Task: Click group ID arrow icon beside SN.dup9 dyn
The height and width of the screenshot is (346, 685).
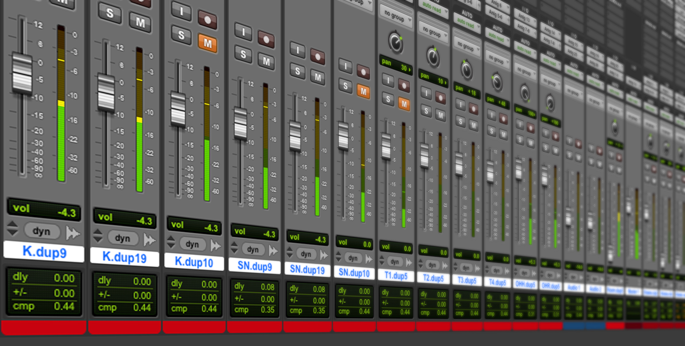Action: pos(273,251)
